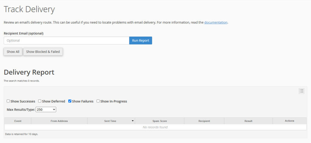This screenshot has height=143, width=311.
Task: Sort by the Sent Time column header
Action: pos(111,121)
